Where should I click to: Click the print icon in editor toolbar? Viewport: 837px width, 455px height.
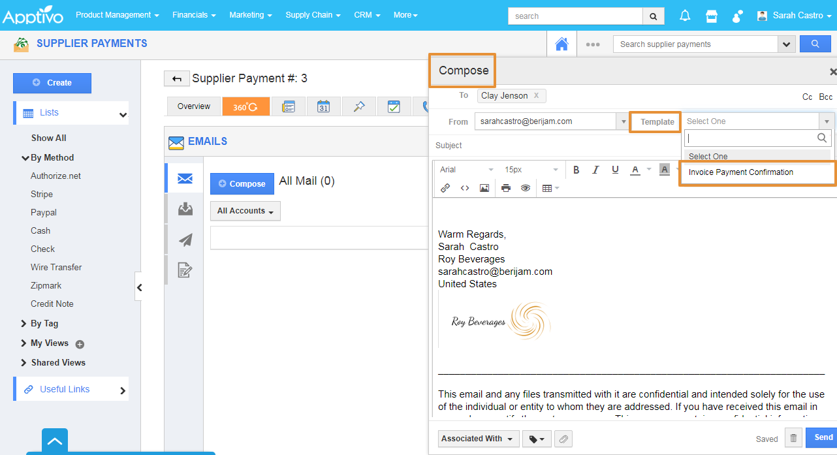click(506, 188)
